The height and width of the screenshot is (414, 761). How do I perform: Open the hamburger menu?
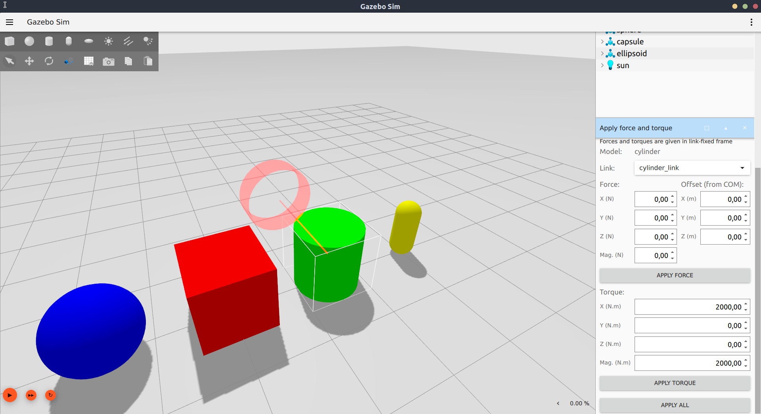pos(10,22)
